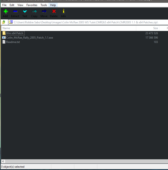The image size is (168, 170).
Task: Click the '0 object(s) selected' status text
Action: coord(13,167)
